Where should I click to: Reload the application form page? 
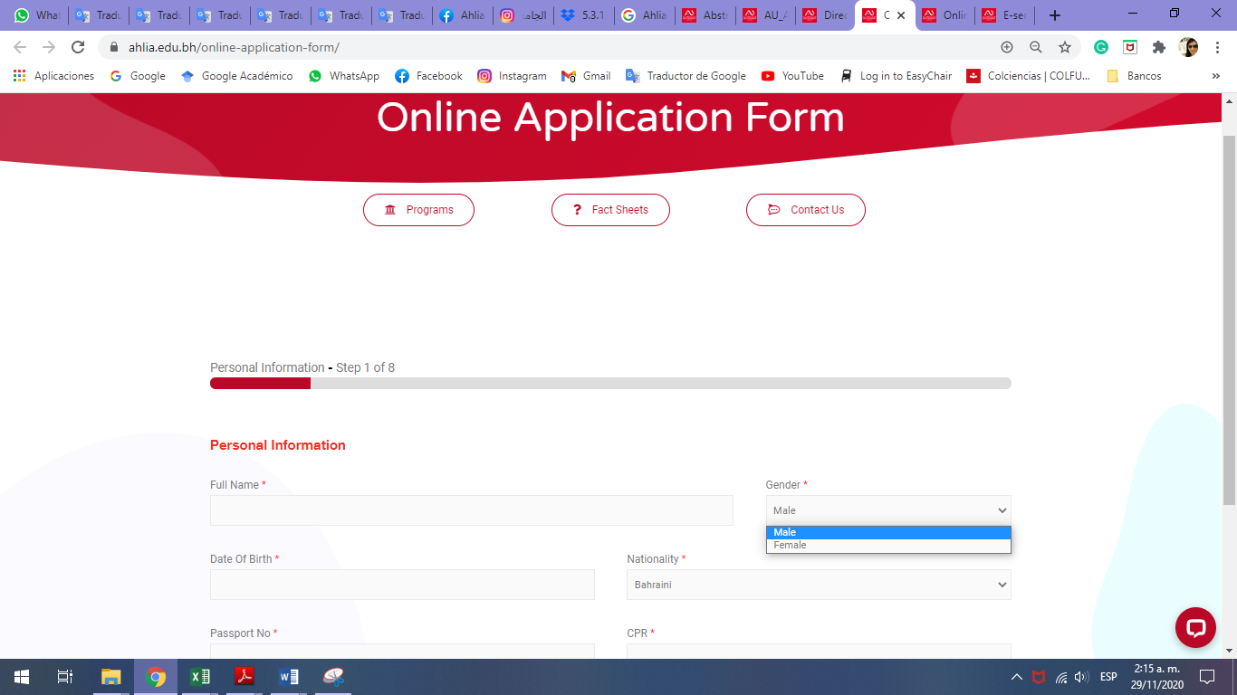pos(80,45)
